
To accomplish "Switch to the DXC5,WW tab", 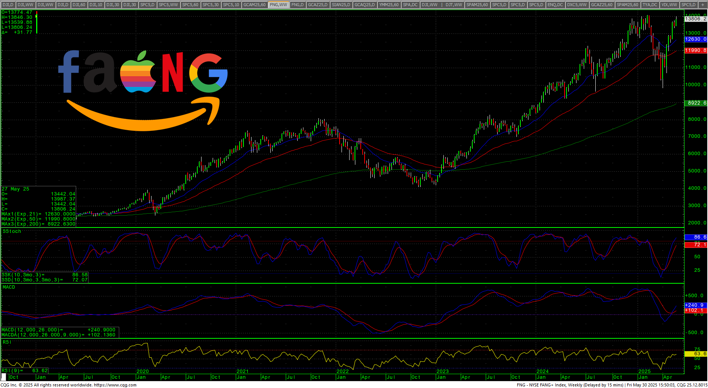I will coord(577,5).
